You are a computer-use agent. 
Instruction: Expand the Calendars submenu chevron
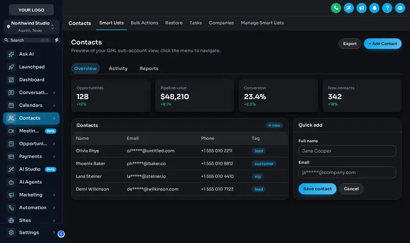[x=54, y=105]
